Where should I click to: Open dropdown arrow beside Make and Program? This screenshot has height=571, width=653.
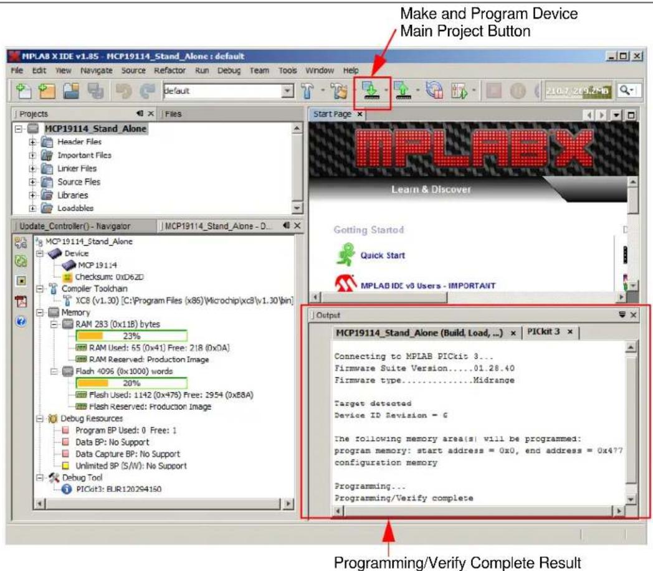click(x=386, y=90)
